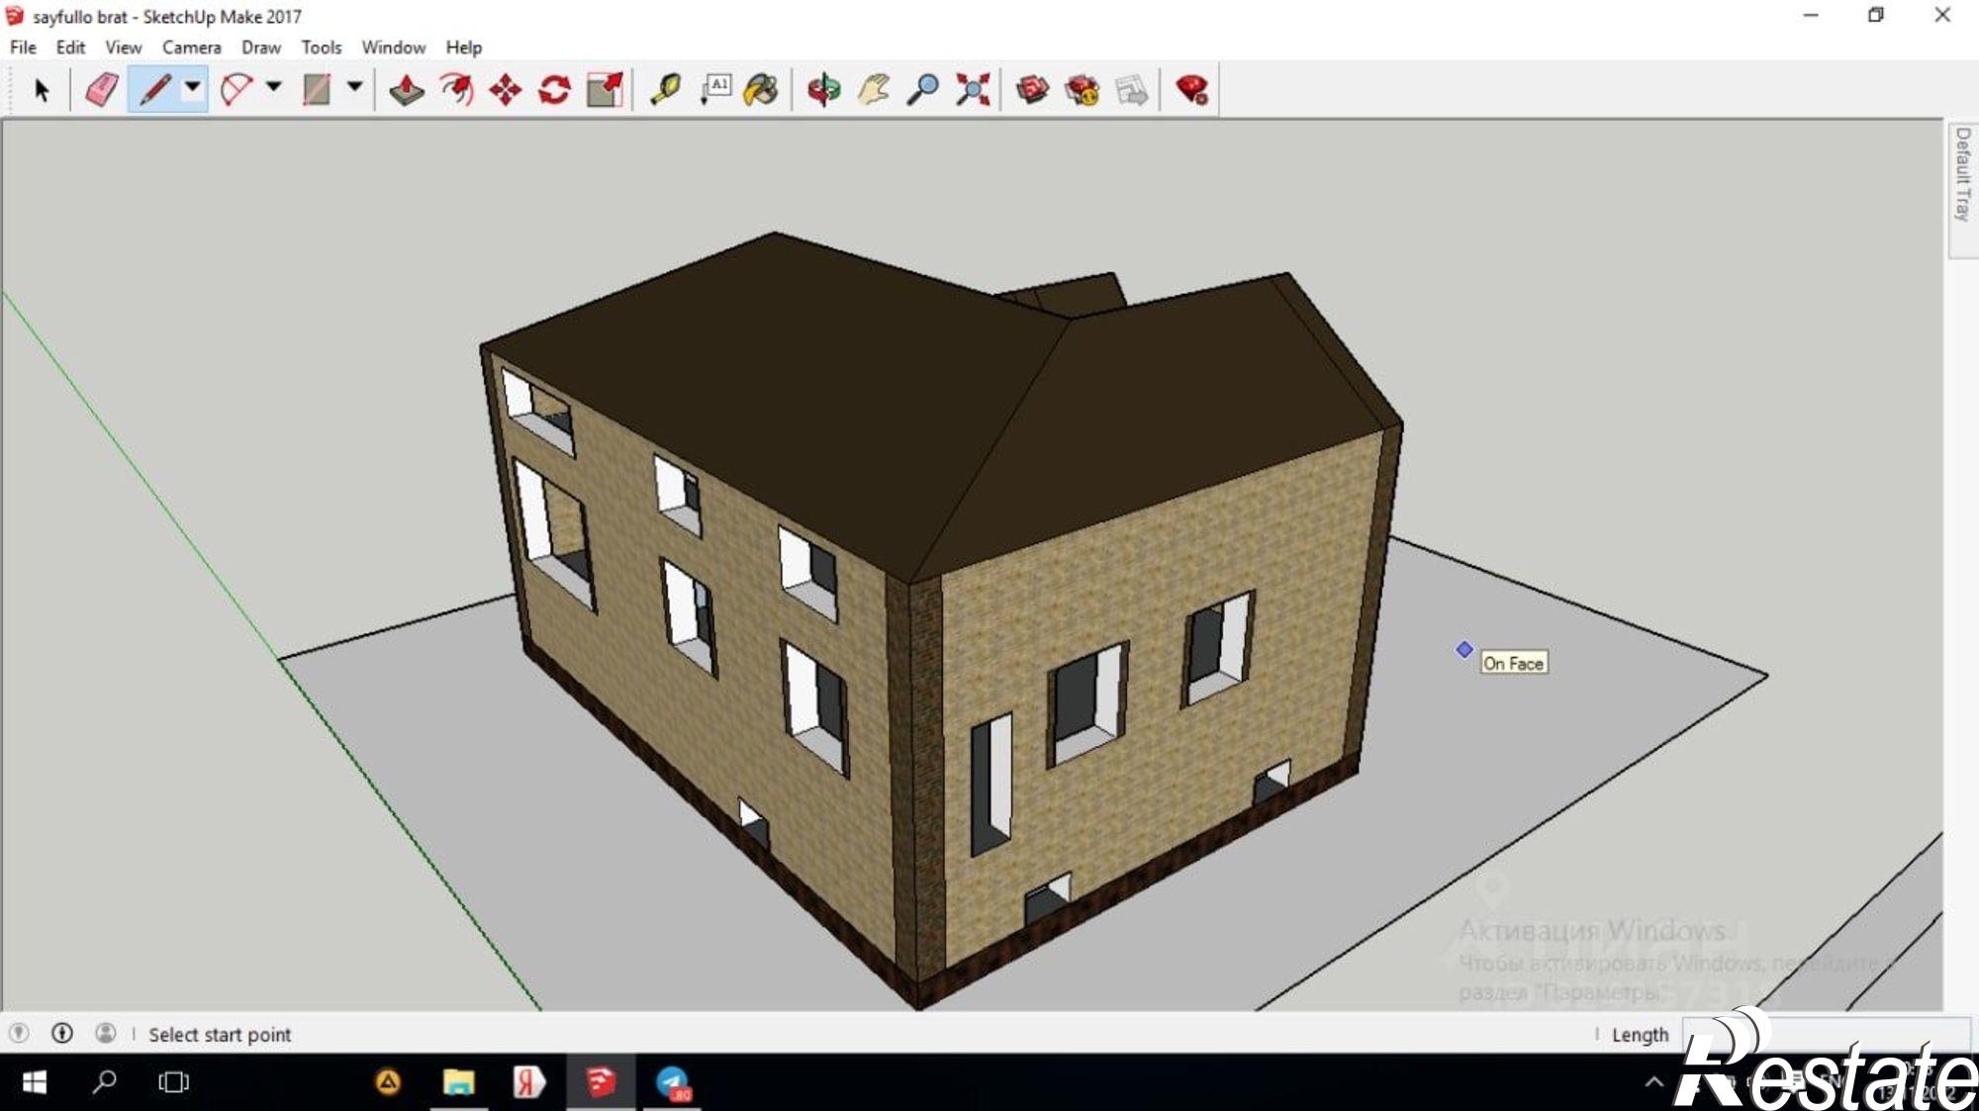Activate the Push/Pull tool
This screenshot has width=1979, height=1111.
click(x=407, y=90)
